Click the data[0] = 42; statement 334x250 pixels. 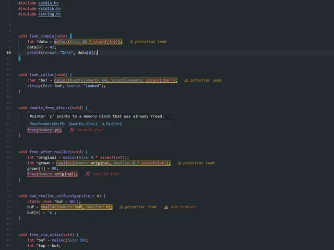coord(42,47)
